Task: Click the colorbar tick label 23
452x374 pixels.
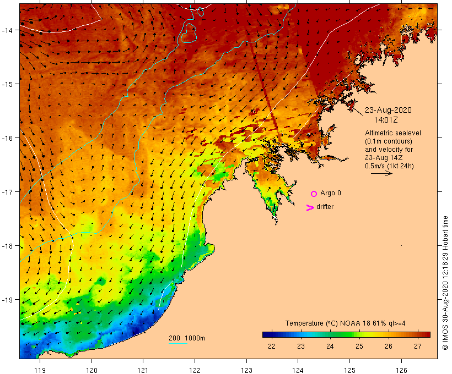Action: [x=300, y=346]
